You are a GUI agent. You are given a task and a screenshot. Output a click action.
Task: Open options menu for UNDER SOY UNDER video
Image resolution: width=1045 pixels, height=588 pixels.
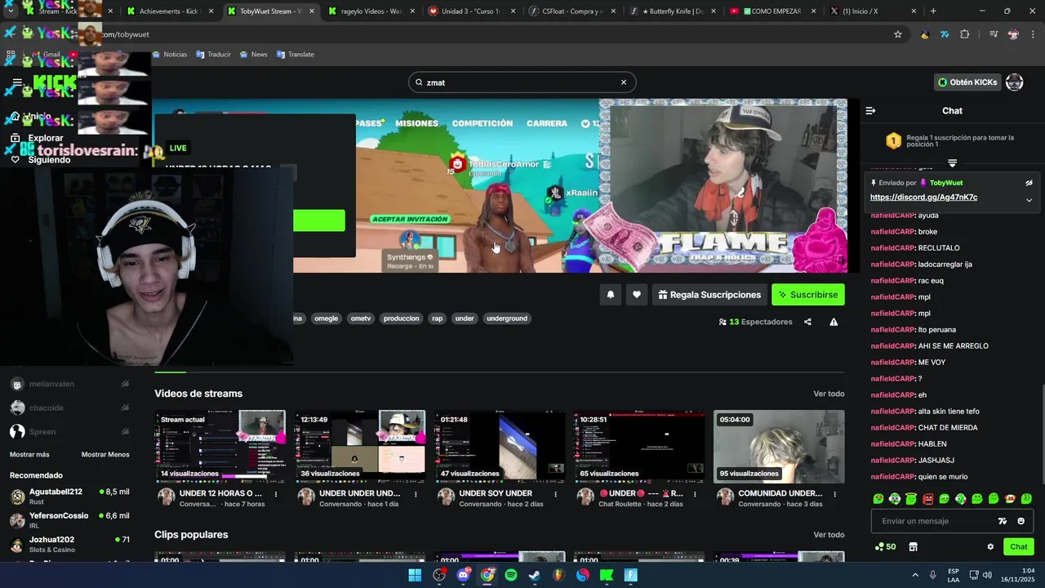555,494
